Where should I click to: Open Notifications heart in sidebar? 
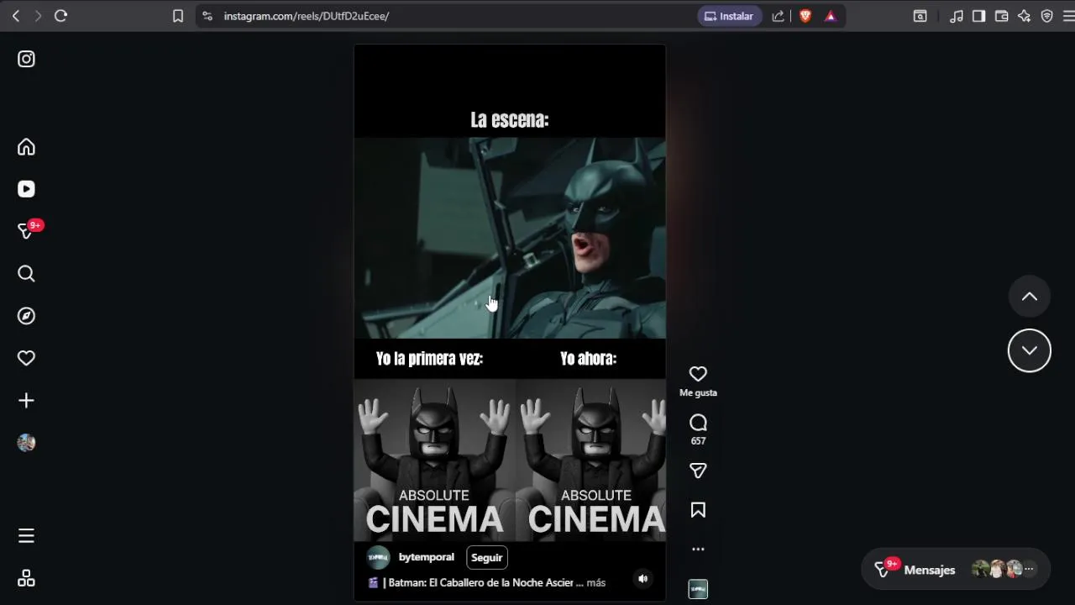(26, 358)
